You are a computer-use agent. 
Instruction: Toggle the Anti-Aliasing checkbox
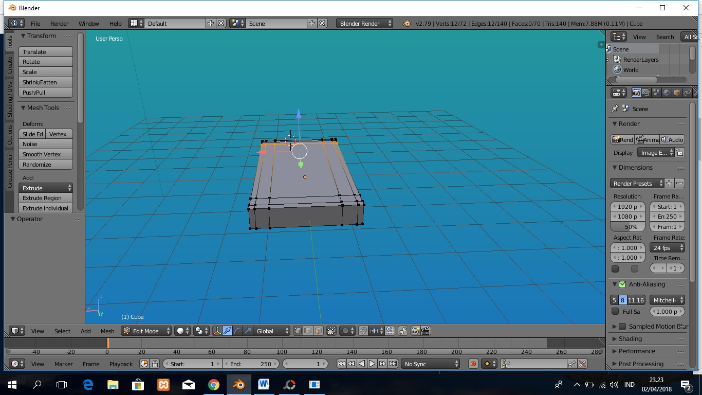pyautogui.click(x=622, y=284)
